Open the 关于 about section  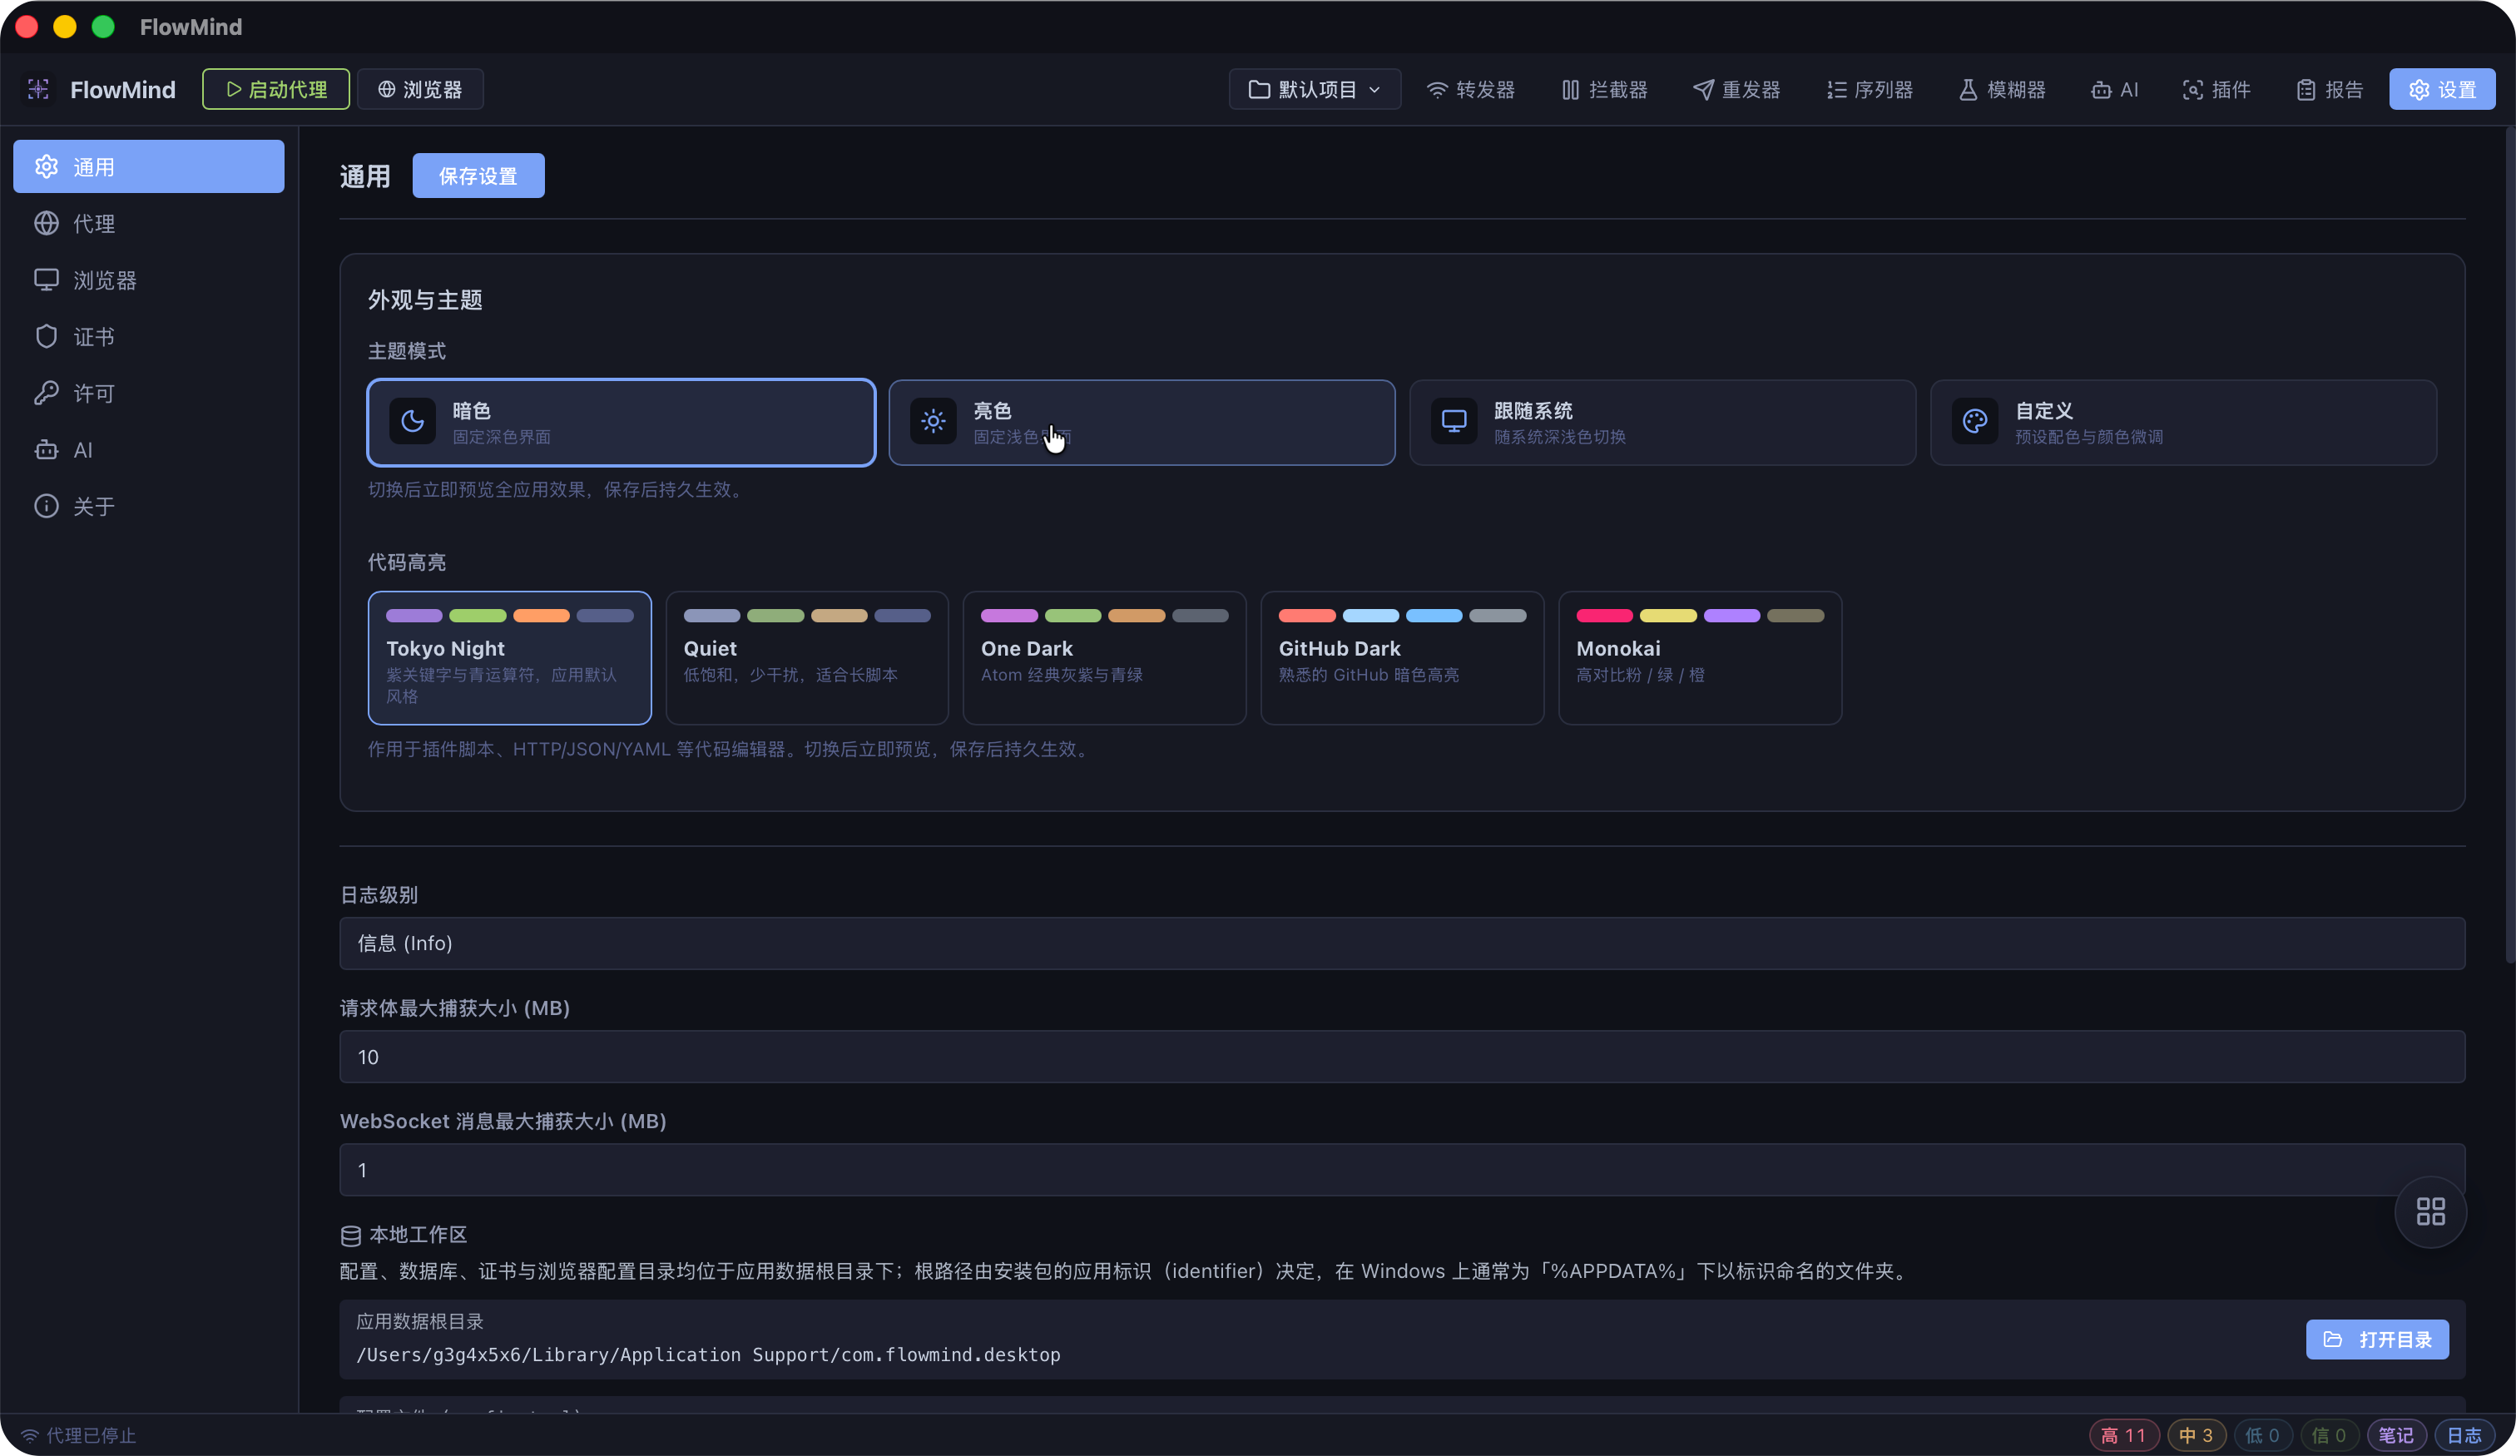(149, 507)
